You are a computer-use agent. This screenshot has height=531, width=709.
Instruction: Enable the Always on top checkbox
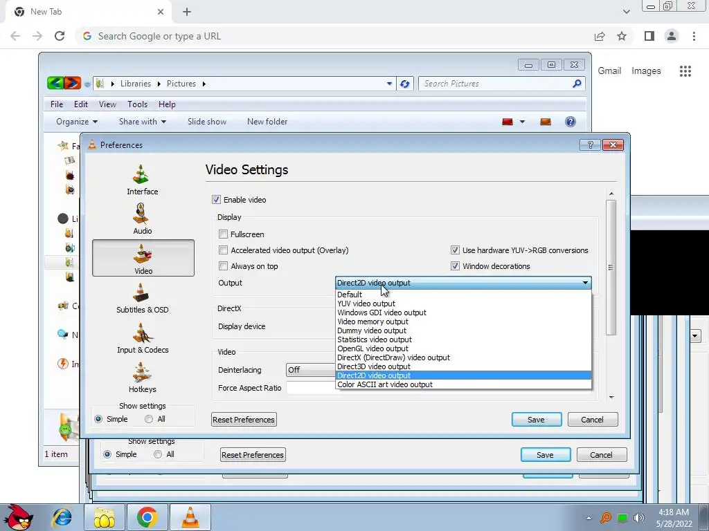click(x=223, y=266)
